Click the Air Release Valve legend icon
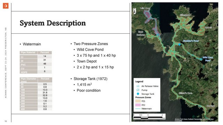The width and height of the screenshot is (223, 125). tap(138, 86)
